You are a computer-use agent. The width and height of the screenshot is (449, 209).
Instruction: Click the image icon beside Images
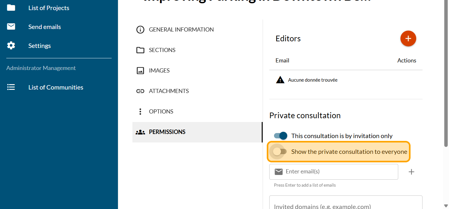tap(140, 71)
